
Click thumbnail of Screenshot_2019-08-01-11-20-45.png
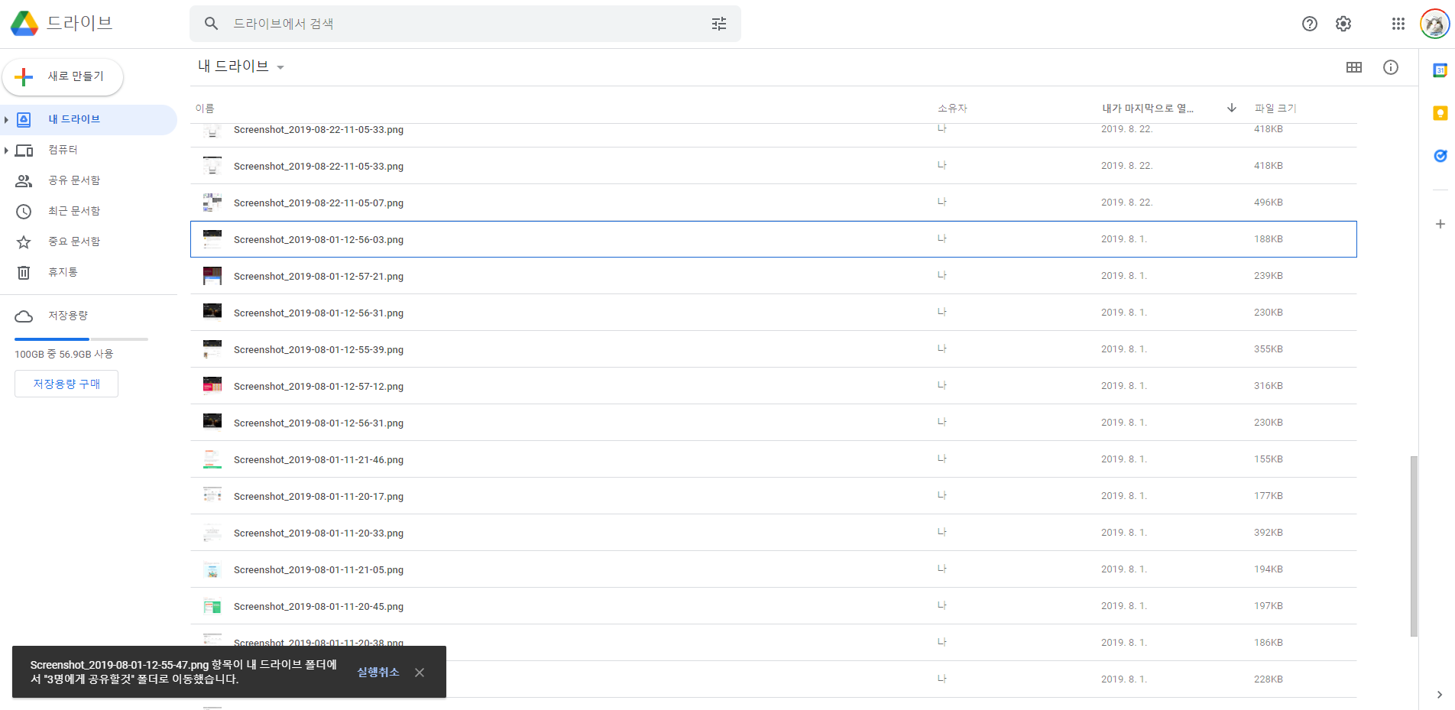(212, 605)
